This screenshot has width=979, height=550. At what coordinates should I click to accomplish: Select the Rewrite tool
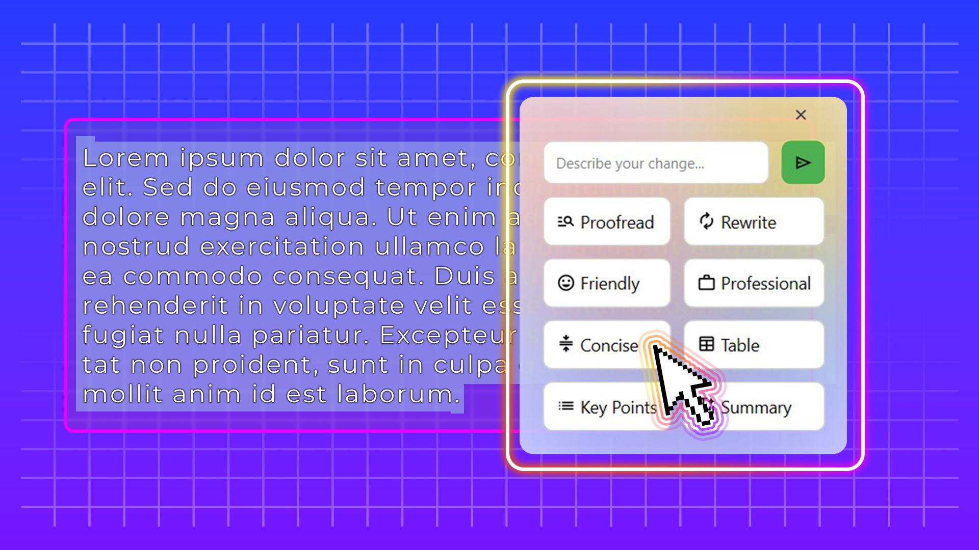pyautogui.click(x=753, y=222)
